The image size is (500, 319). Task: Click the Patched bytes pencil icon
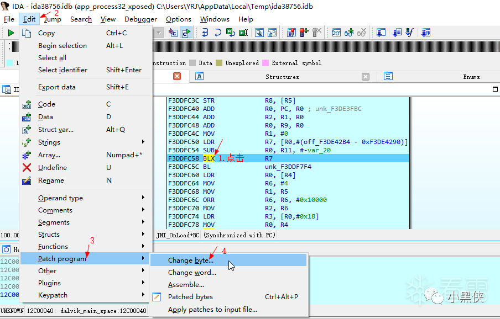click(157, 297)
